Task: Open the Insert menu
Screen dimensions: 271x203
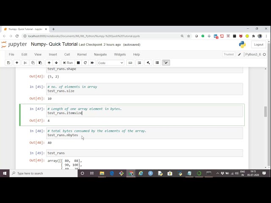Action: click(53, 55)
